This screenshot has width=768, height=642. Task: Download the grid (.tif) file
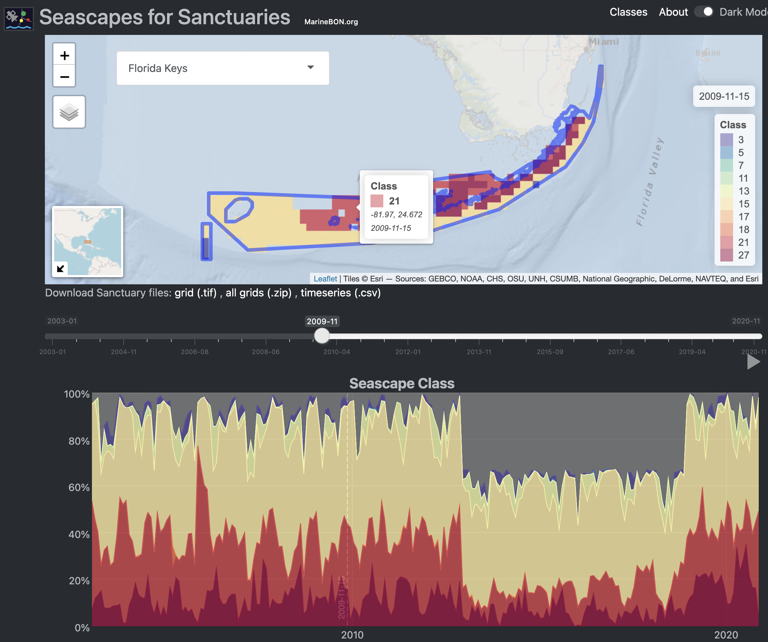(195, 292)
